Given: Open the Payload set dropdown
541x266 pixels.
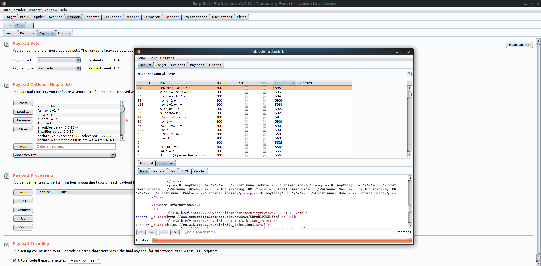Looking at the screenshot, I should point(59,60).
